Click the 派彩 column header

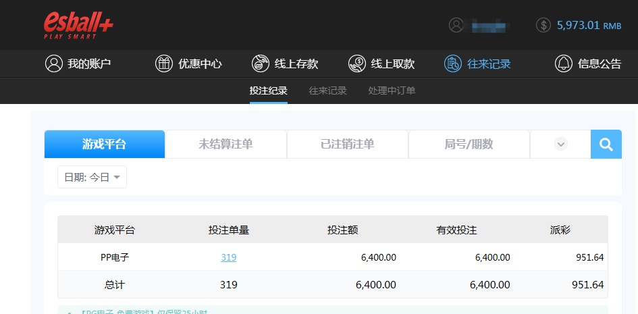point(560,230)
